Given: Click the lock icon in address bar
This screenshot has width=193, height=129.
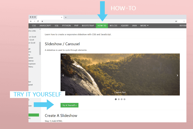Looking at the screenshot, I should (x=42, y=21).
